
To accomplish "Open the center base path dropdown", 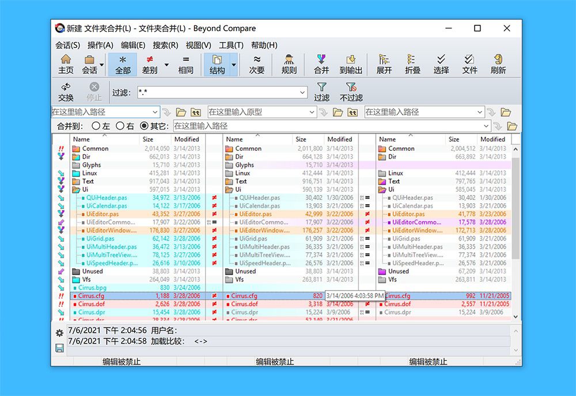I will pos(312,112).
